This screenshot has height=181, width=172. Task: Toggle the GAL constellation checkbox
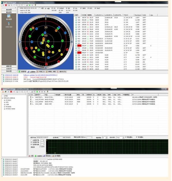[74, 8]
